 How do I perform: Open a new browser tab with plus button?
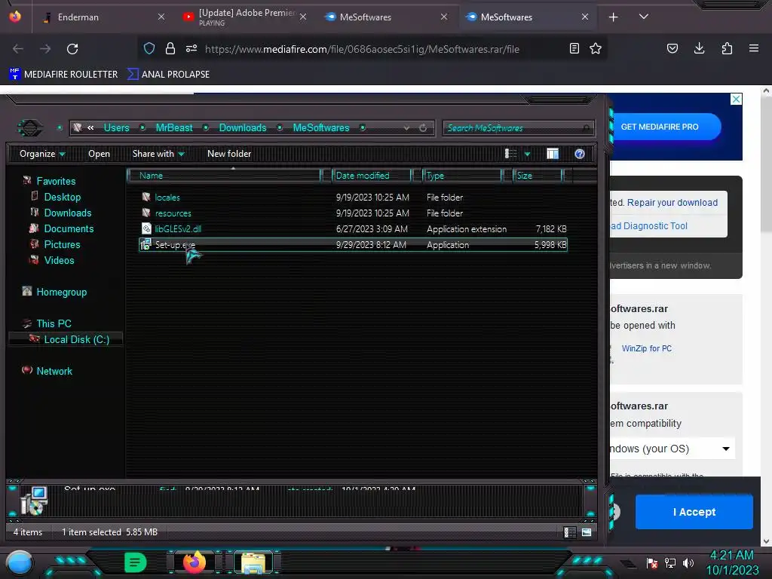614,17
